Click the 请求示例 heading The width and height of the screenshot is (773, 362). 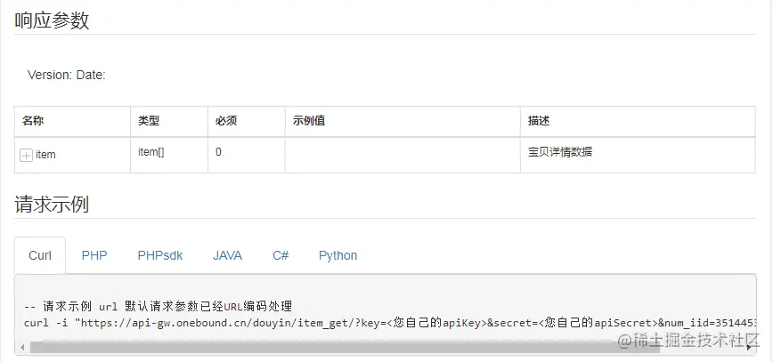(52, 205)
